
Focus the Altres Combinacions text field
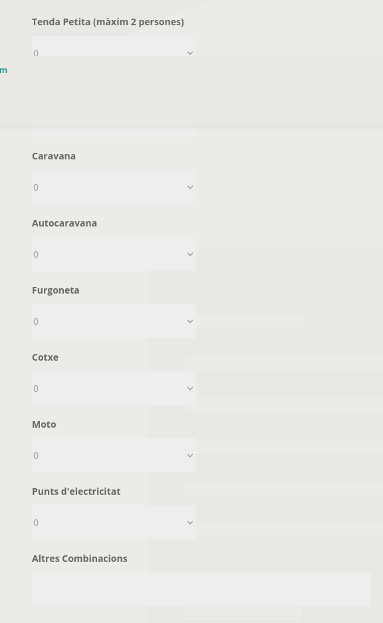coord(201,590)
